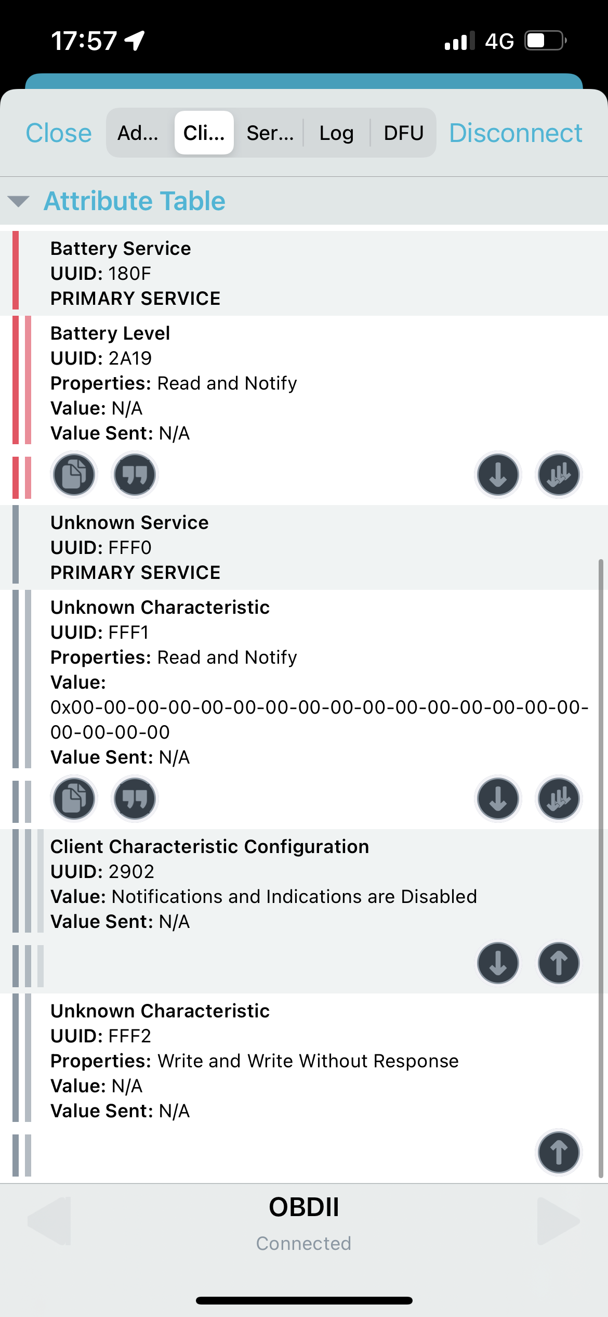Image resolution: width=608 pixels, height=1317 pixels.
Task: Subscribe to Battery Level notifications icon
Action: [559, 474]
